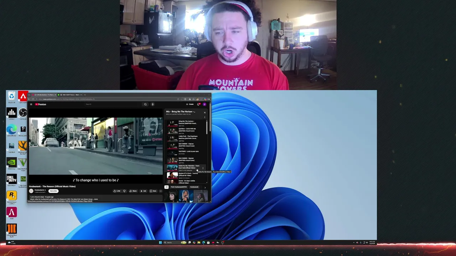Open YouTube account avatar menu
This screenshot has height=256, width=456.
click(204, 104)
